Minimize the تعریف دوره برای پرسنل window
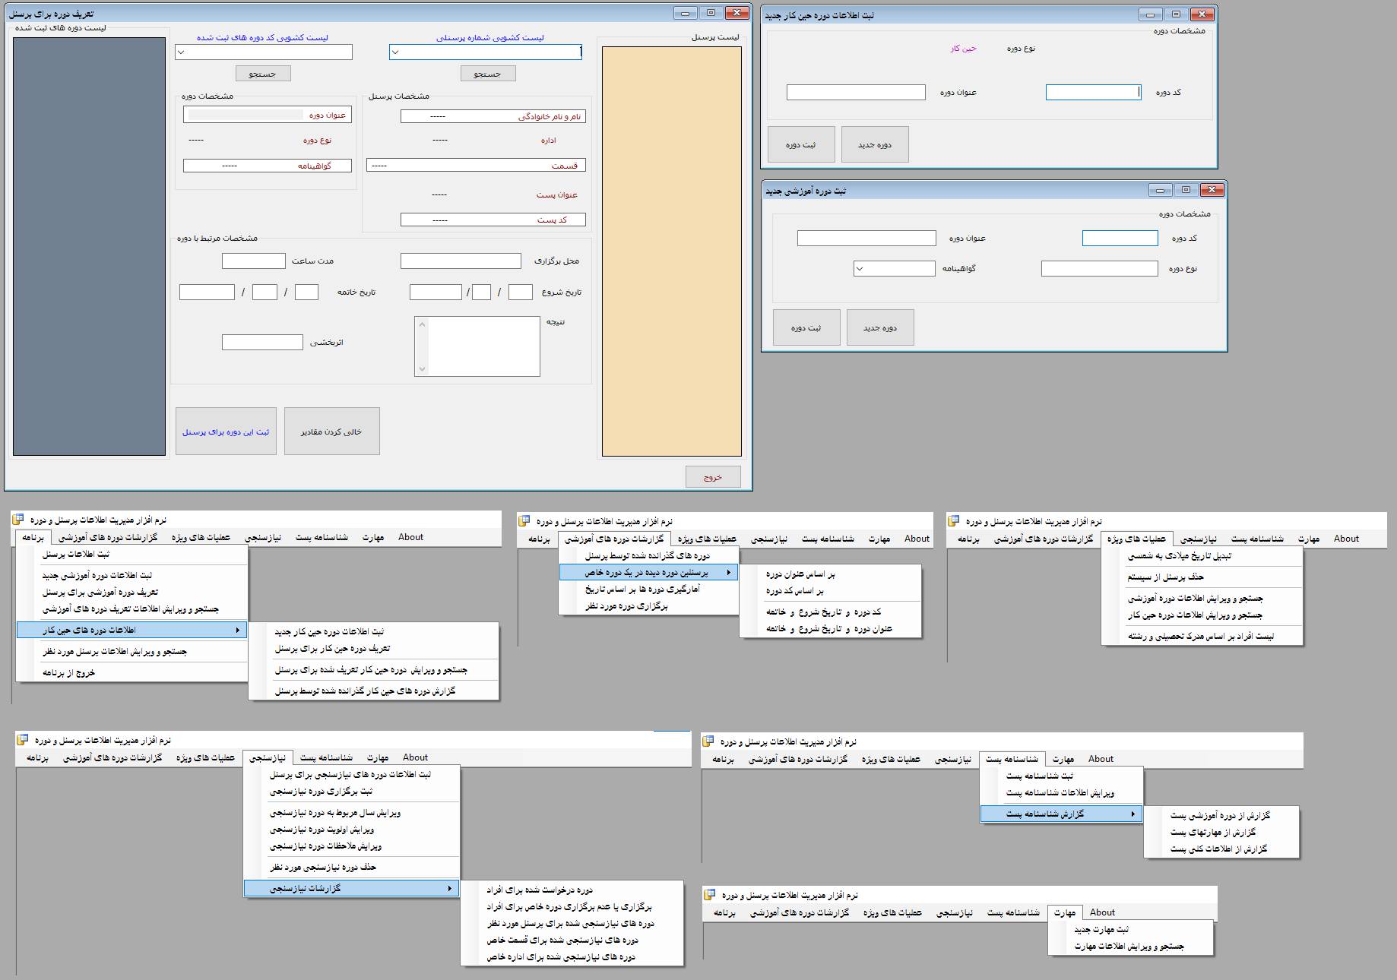The height and width of the screenshot is (980, 1397). [685, 13]
